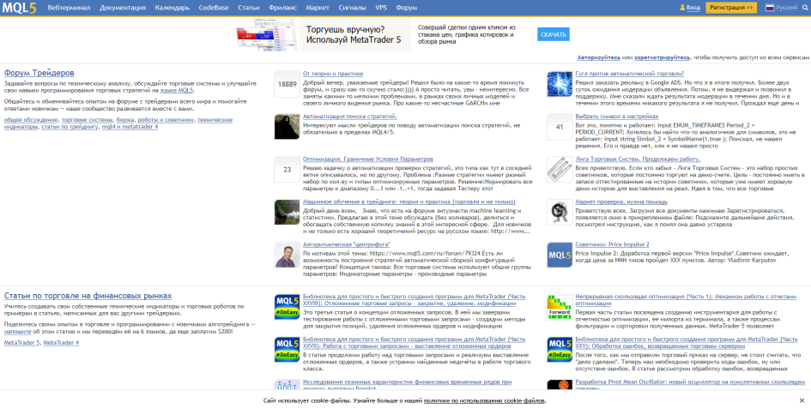Open topic Автоматизация поиска стратегий

coord(349,117)
